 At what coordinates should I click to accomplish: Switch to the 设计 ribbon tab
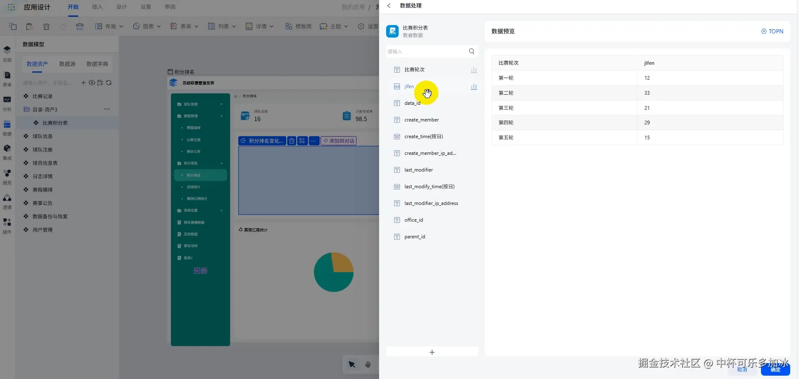coord(122,7)
